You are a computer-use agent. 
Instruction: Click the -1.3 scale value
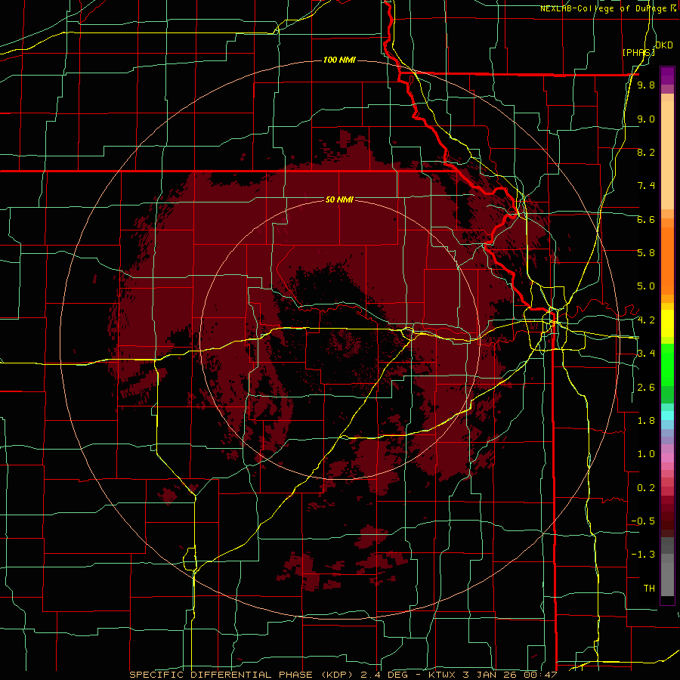click(x=643, y=555)
